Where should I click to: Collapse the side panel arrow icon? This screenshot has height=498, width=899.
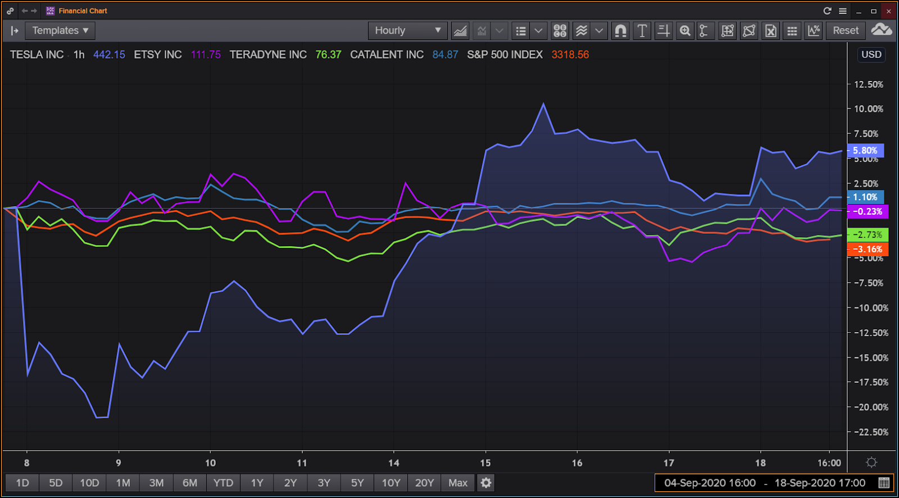15,31
